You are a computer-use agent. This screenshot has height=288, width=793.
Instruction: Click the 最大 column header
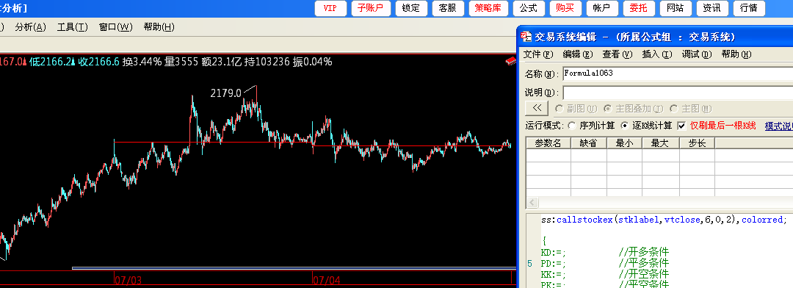(661, 143)
